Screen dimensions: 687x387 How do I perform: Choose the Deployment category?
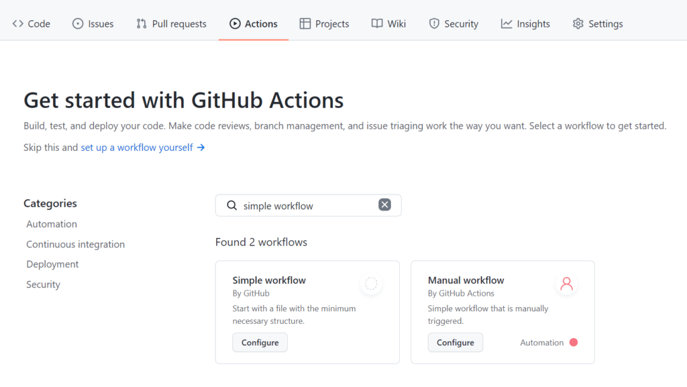(52, 264)
